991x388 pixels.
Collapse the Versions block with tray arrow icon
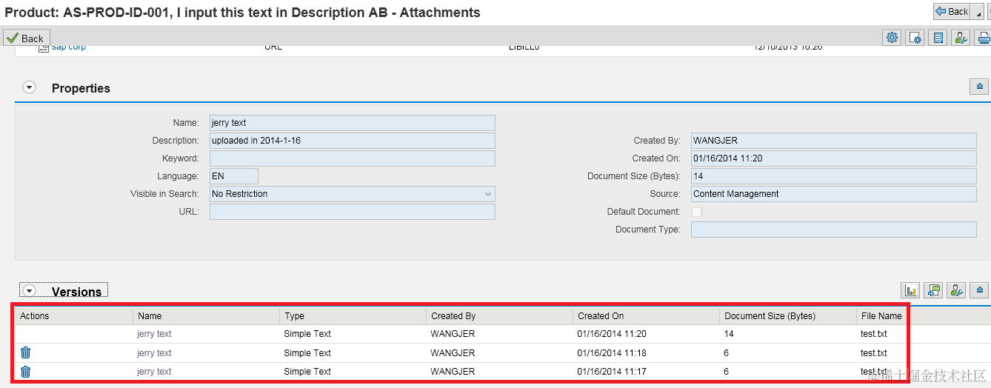point(979,290)
